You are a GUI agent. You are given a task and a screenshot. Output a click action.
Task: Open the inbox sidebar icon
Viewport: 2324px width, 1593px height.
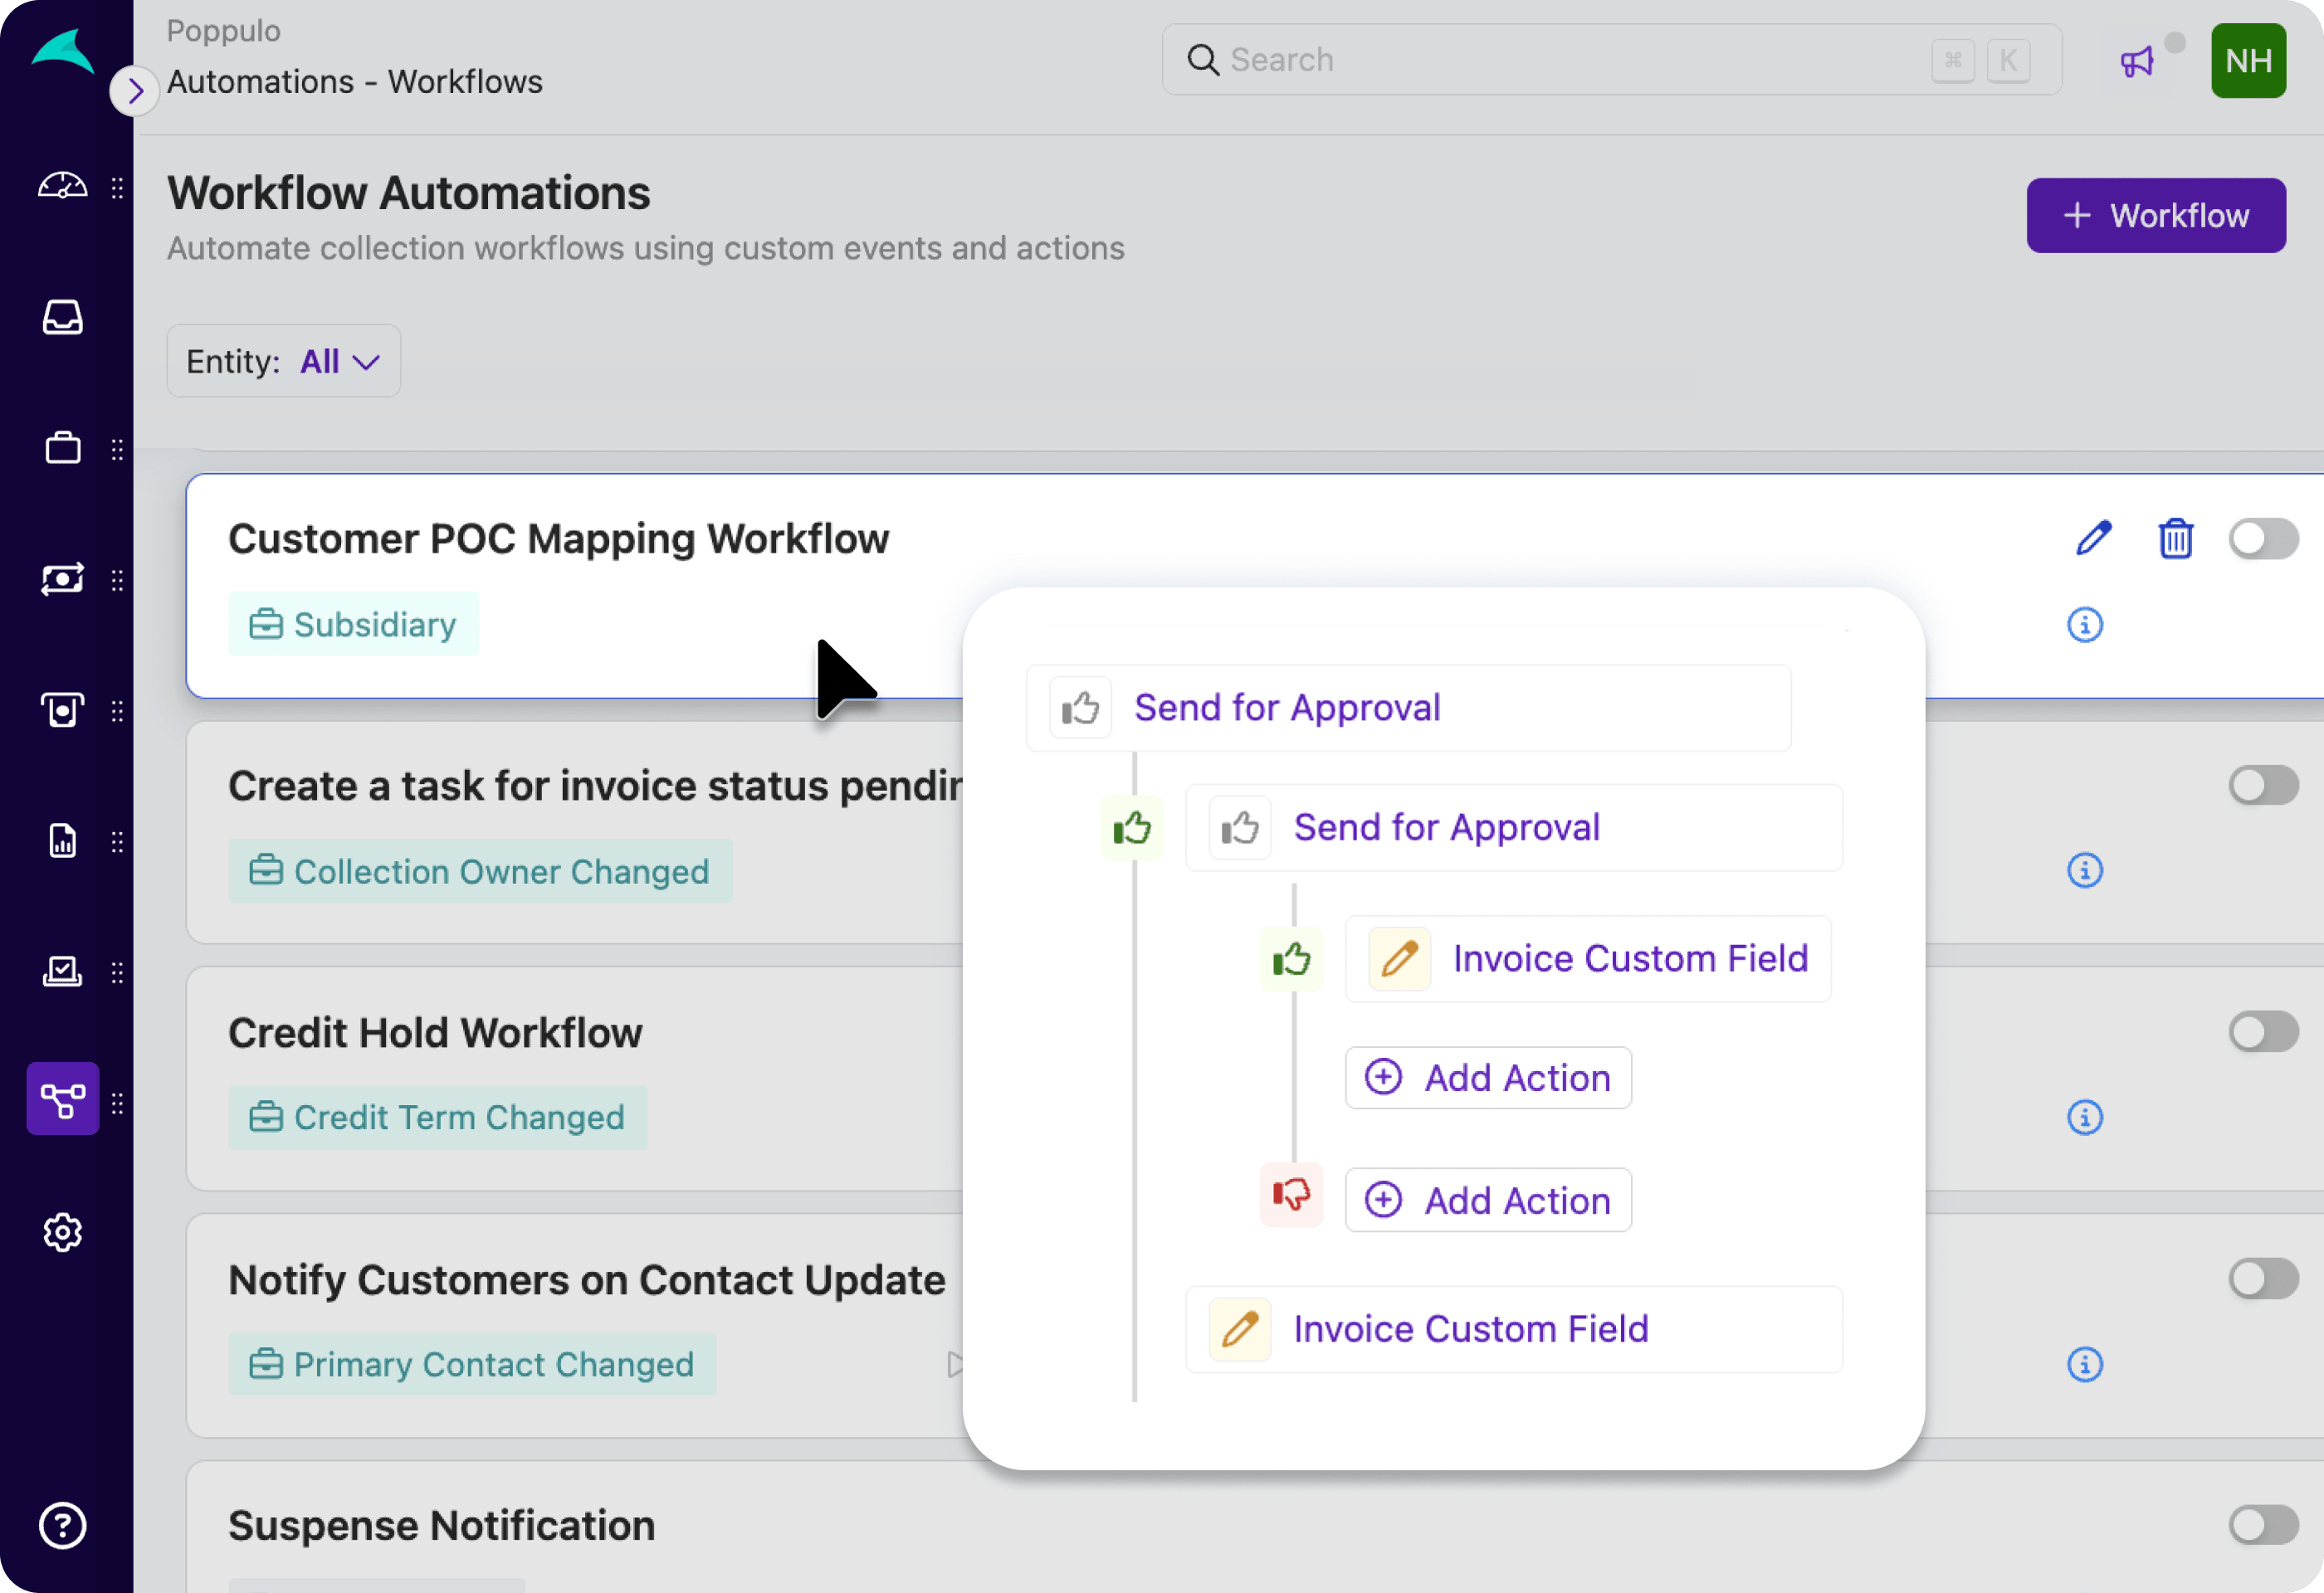(x=62, y=318)
